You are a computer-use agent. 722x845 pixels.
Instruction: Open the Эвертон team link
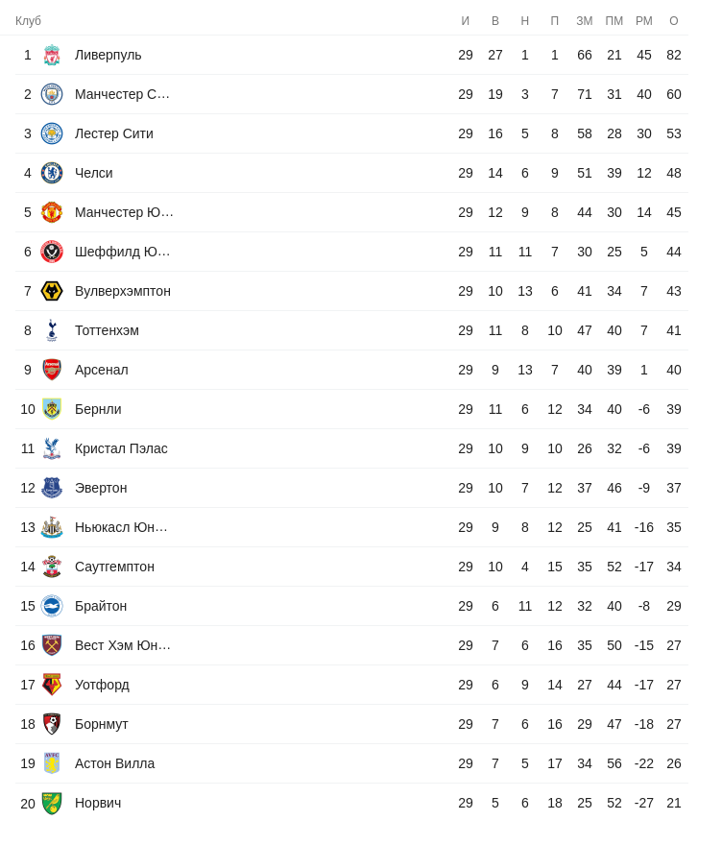[x=101, y=488]
